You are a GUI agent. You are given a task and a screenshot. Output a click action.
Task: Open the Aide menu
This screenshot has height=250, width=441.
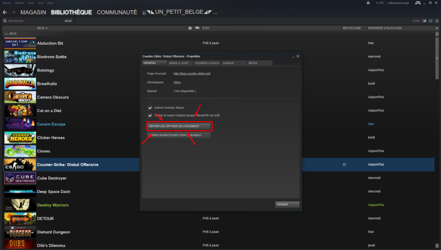click(x=50, y=3)
